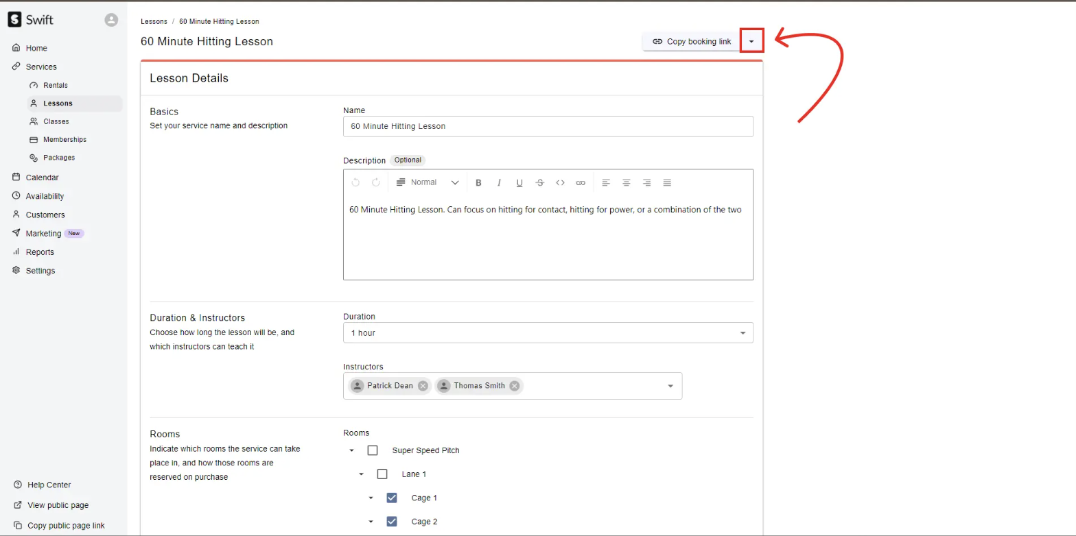
Task: Expand the Instructors dropdown arrow
Action: 670,386
